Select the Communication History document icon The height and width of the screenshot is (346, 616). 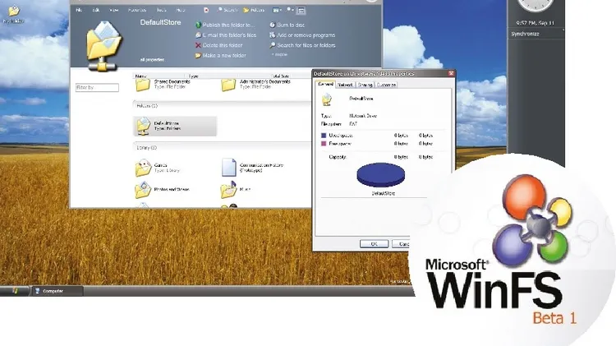click(228, 168)
